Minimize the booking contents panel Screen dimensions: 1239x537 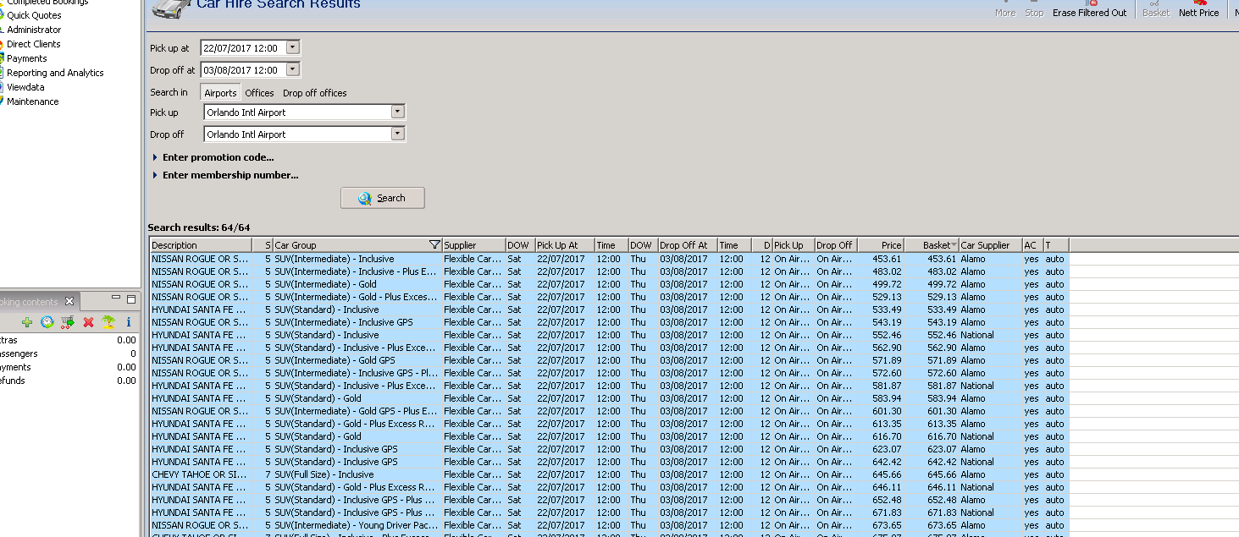(117, 299)
